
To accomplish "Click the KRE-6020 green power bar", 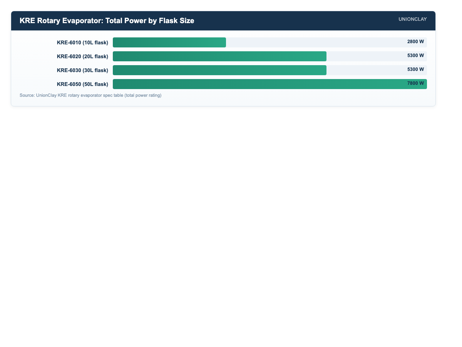I will coord(219,56).
